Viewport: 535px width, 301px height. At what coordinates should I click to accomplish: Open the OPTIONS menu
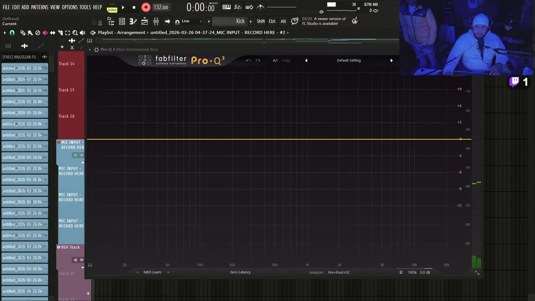[70, 7]
